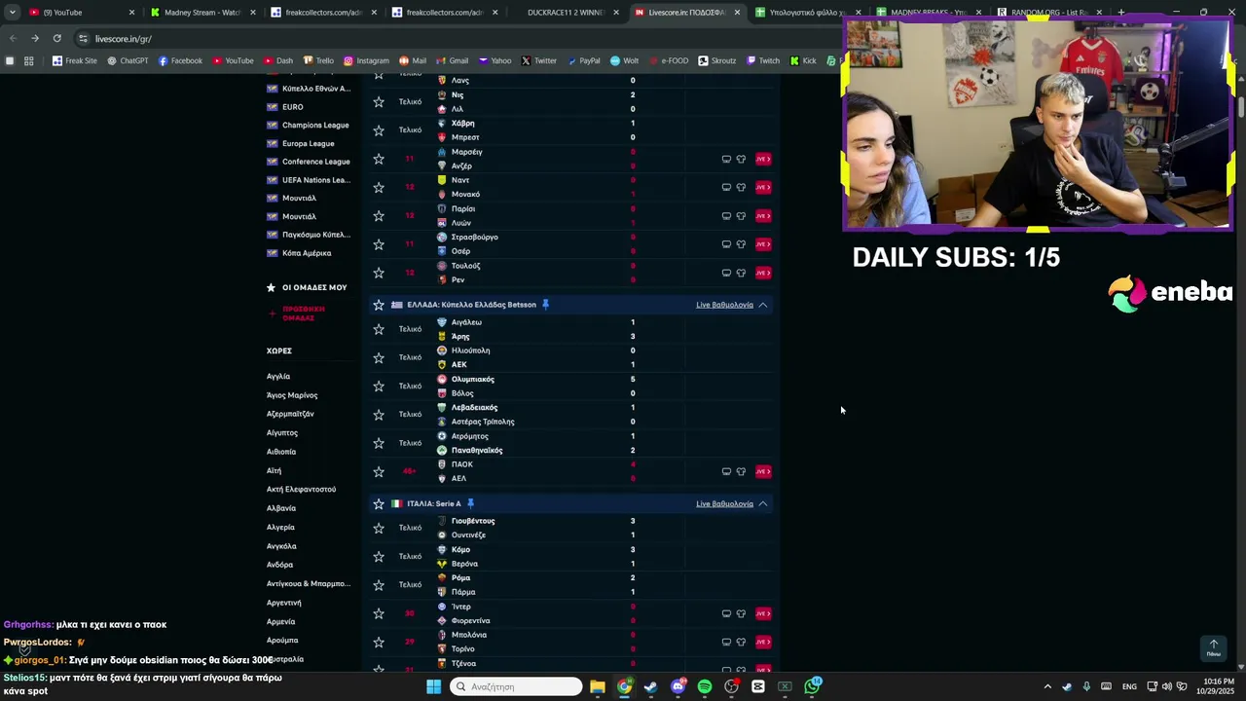Open WhatsApp from the taskbar

(812, 686)
